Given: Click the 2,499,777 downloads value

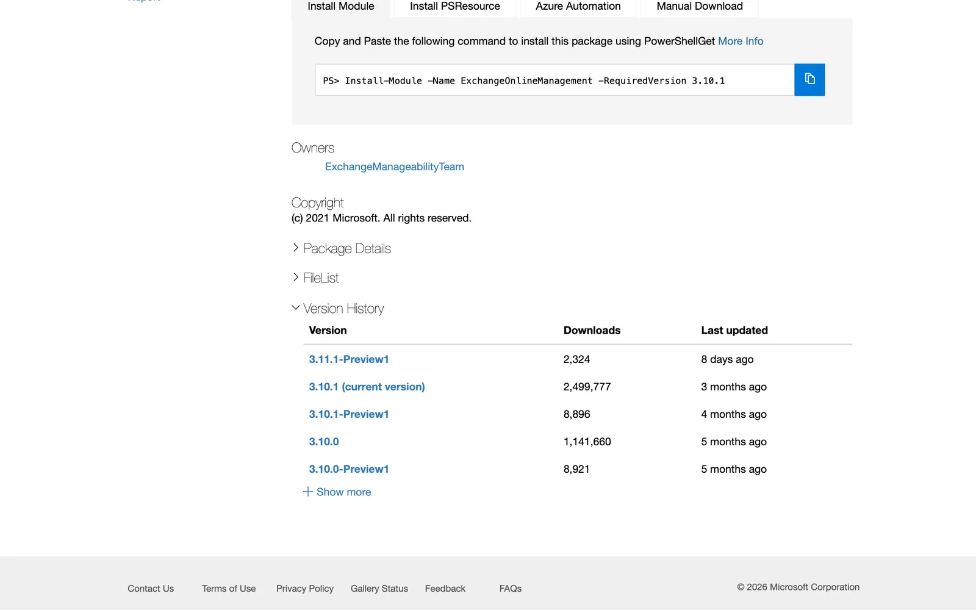Looking at the screenshot, I should click(x=587, y=387).
